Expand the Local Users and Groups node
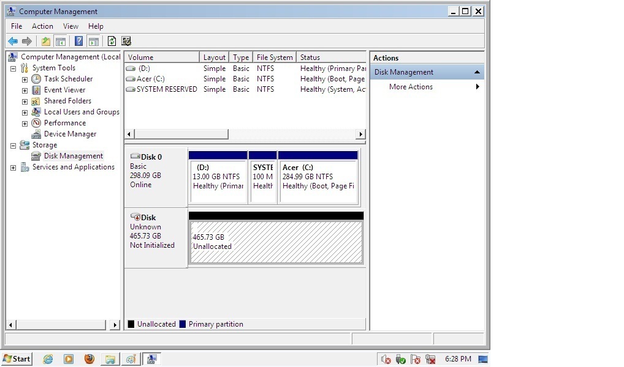The image size is (624, 367). click(x=25, y=113)
